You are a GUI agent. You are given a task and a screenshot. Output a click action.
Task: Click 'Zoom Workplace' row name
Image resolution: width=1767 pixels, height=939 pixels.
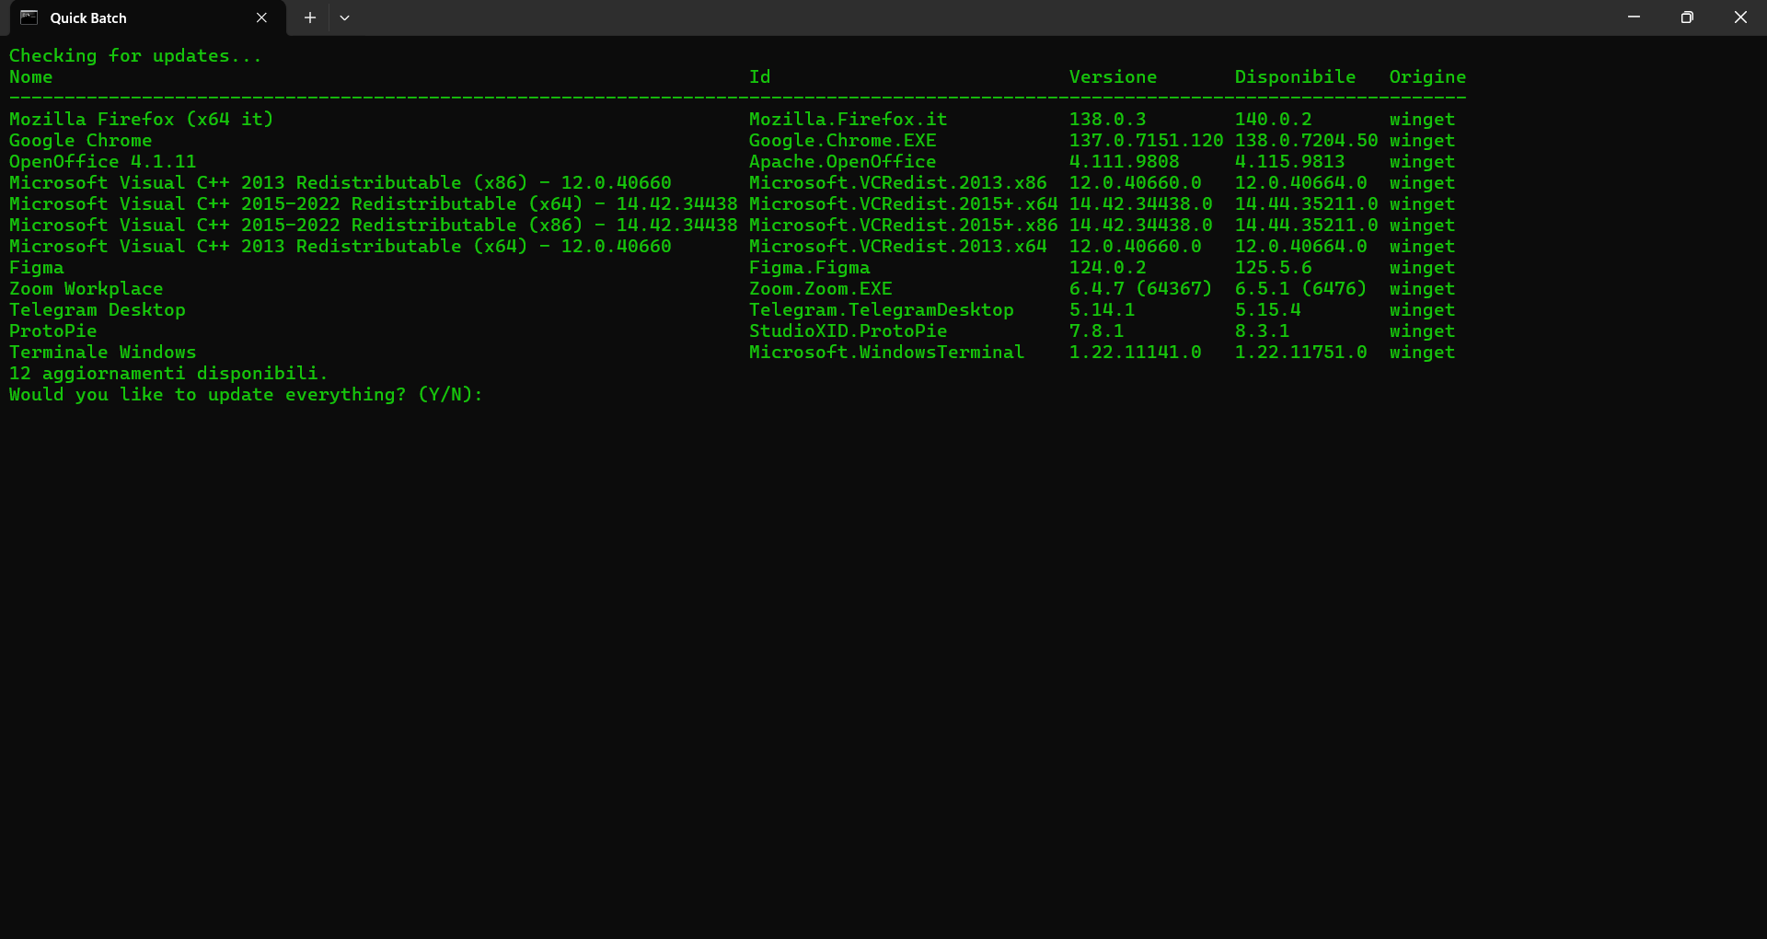(x=87, y=289)
